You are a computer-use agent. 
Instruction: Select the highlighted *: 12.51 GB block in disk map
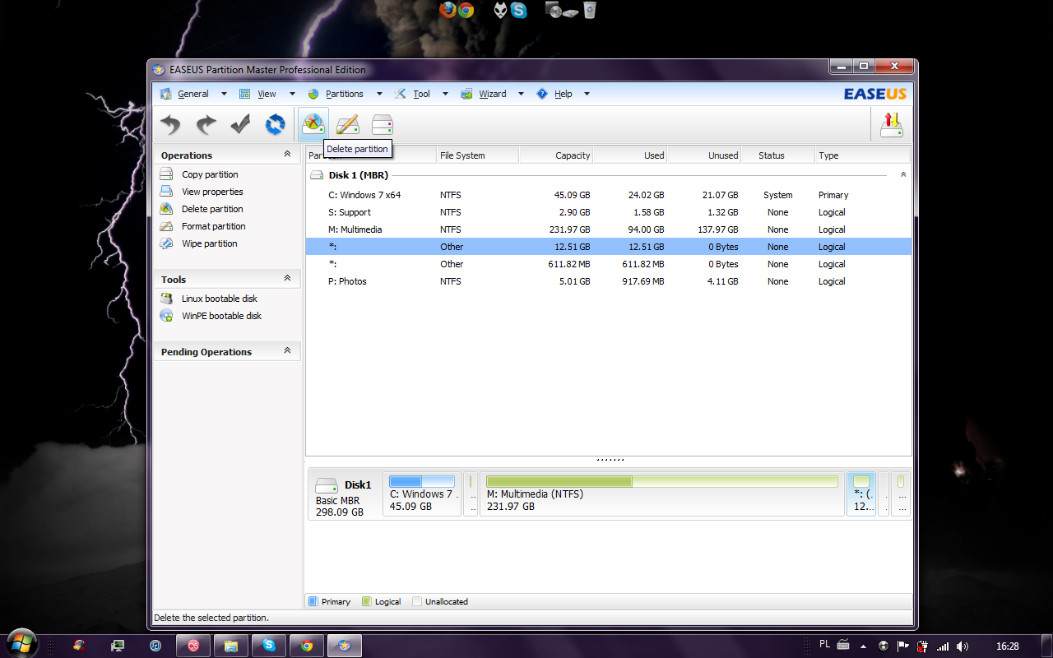click(861, 494)
